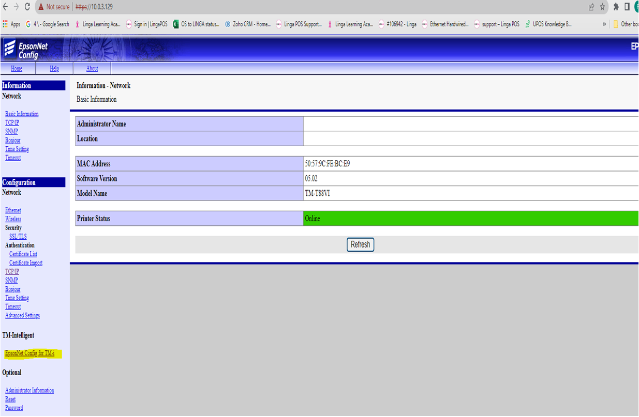Viewport: 639px width, 417px height.
Task: Open the Wireless configuration link
Action: coord(13,219)
